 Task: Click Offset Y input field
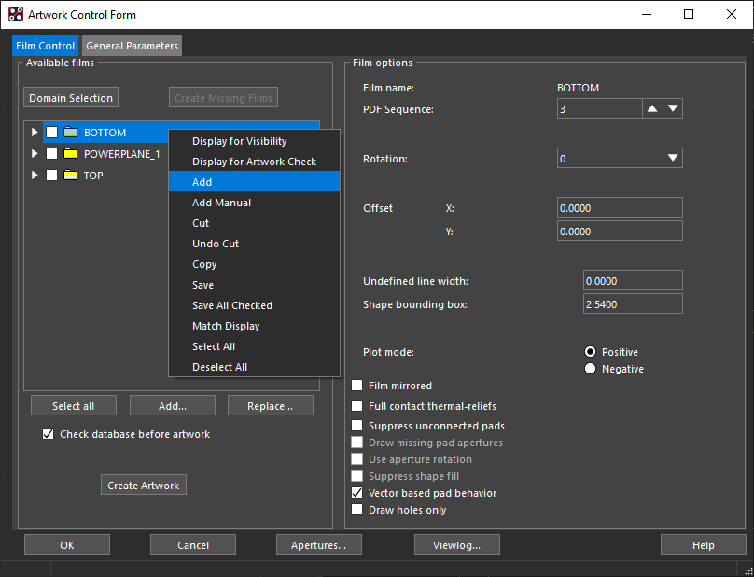pos(620,231)
